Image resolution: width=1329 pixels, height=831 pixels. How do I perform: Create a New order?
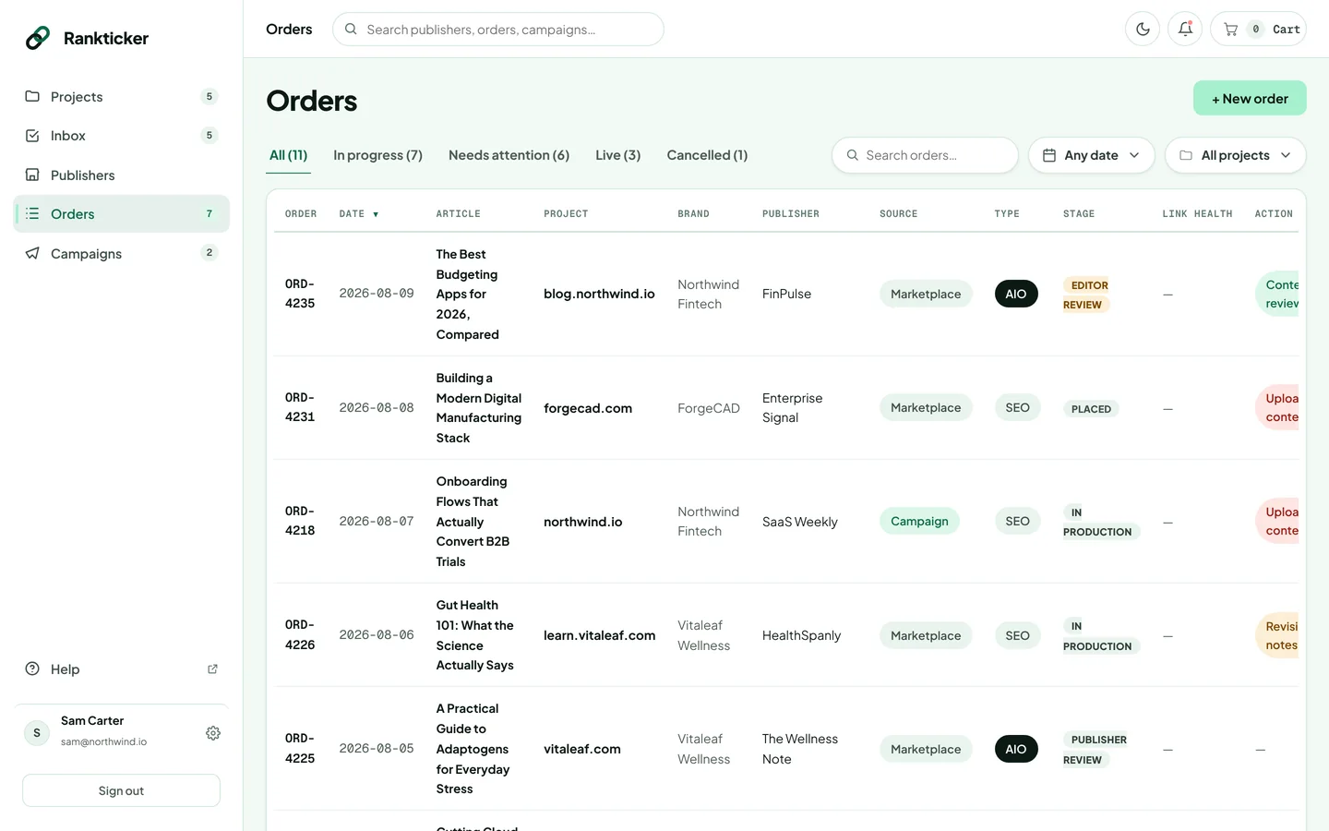[1250, 99]
